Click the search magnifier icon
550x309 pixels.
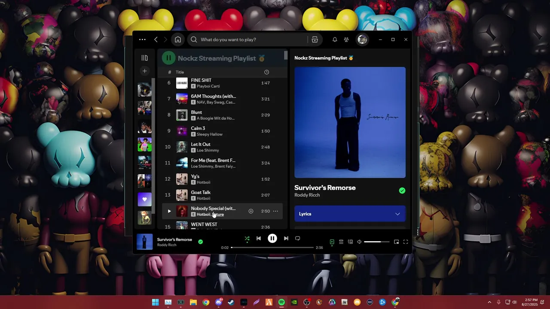tap(194, 39)
